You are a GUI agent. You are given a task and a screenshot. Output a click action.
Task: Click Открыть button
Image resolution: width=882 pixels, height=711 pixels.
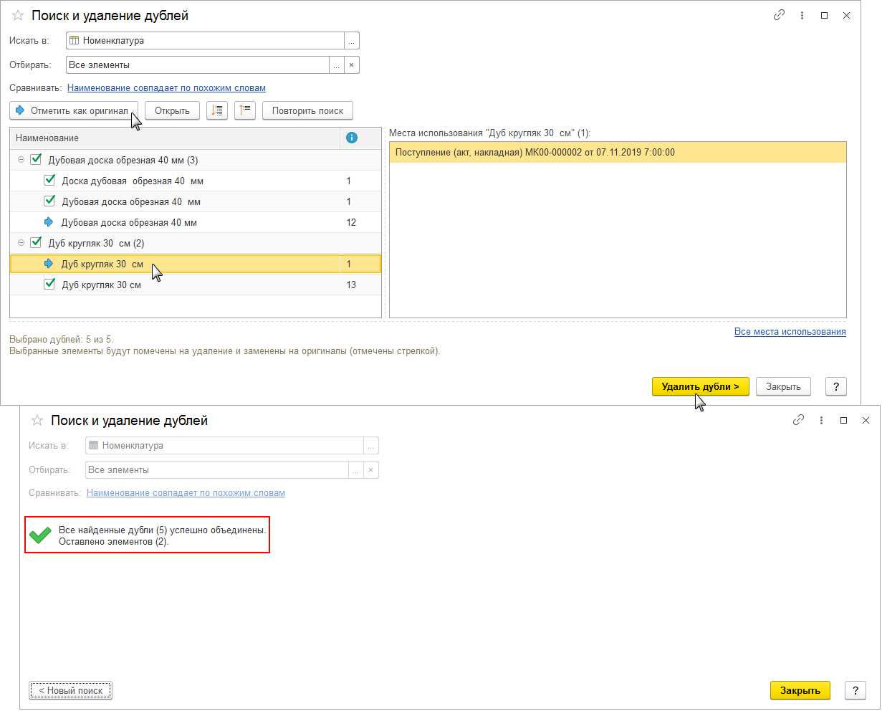click(172, 110)
